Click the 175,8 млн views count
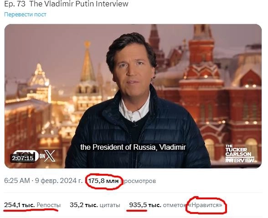Screen dimensions: 268x218 pyautogui.click(x=103, y=181)
